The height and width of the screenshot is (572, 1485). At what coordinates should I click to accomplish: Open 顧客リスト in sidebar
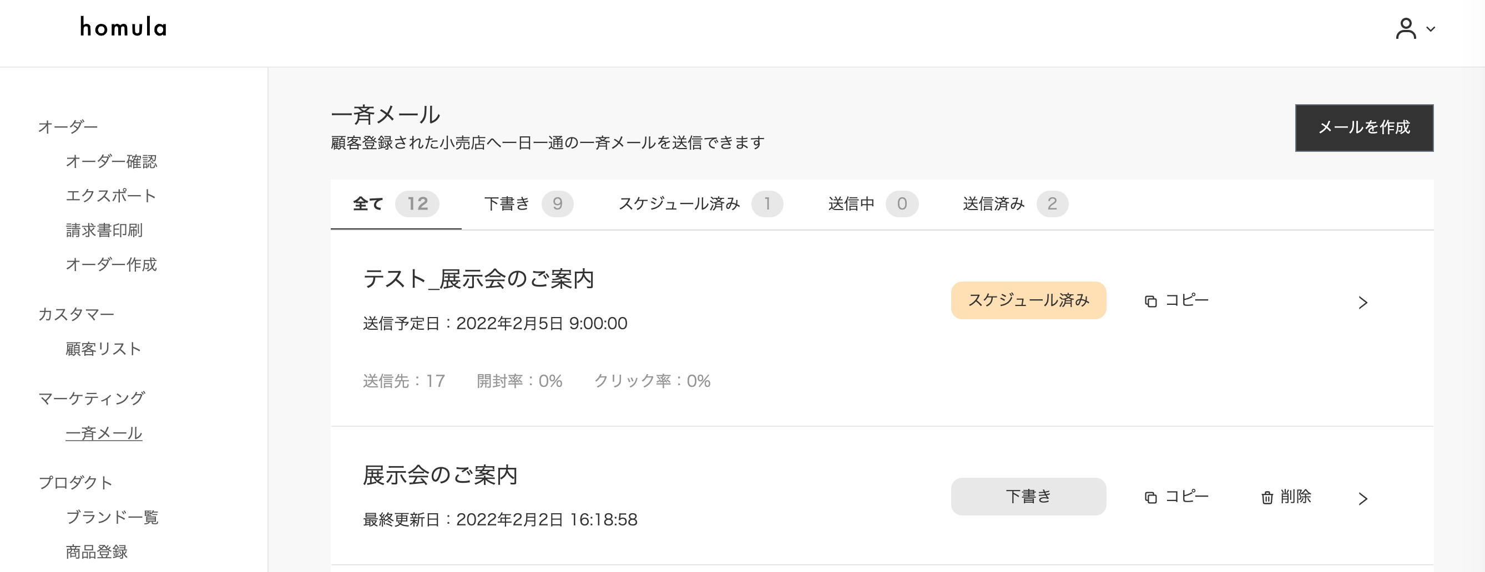click(x=104, y=349)
